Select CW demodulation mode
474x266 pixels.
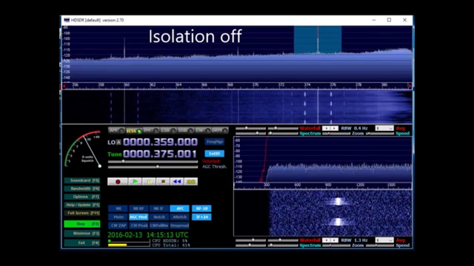pos(203,130)
